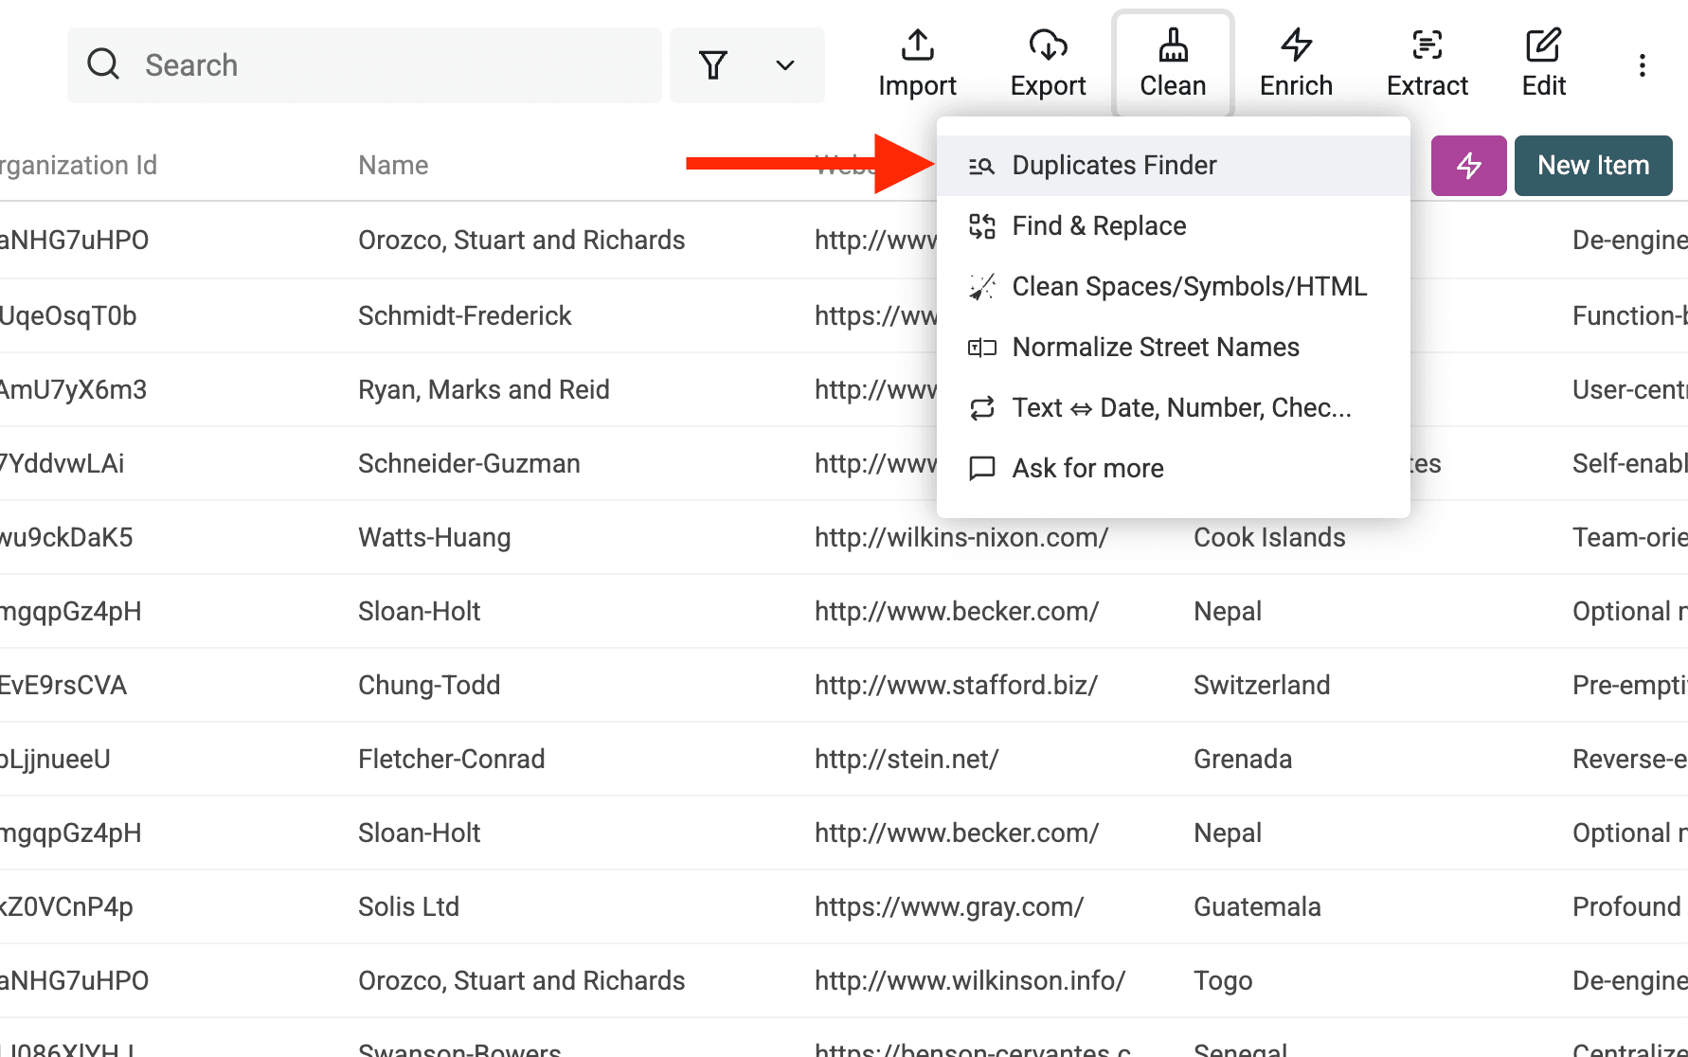Expand the chevron next to the filter
Viewport: 1688px width, 1057px height.
point(783,66)
